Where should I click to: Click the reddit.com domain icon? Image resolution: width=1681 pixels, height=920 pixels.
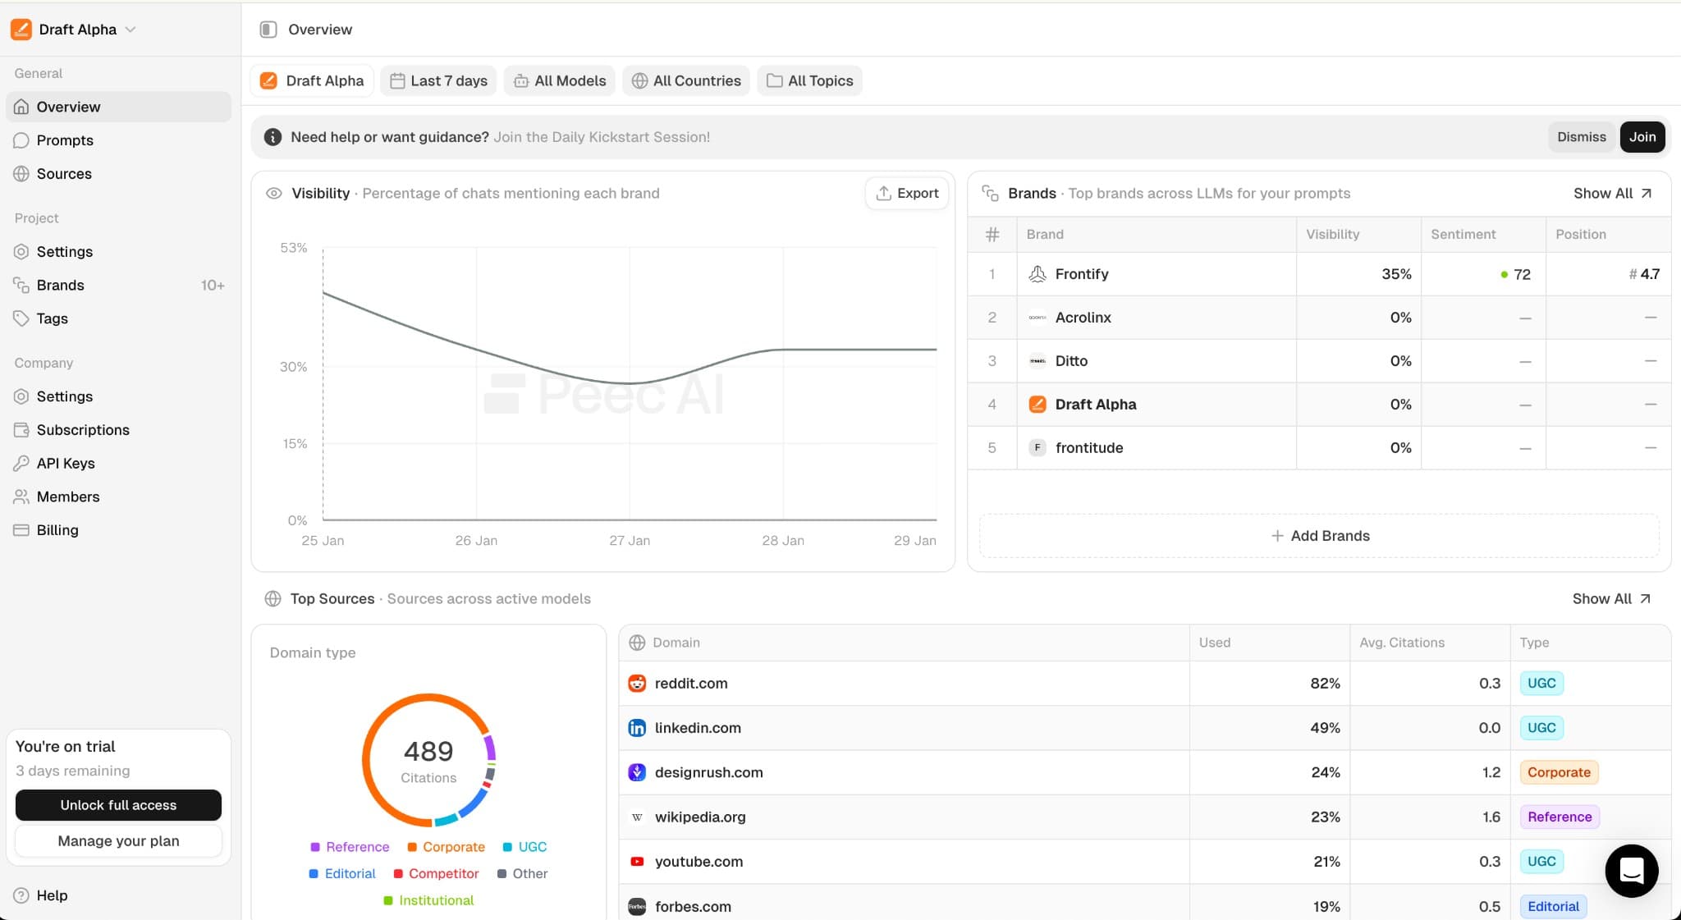tap(637, 683)
